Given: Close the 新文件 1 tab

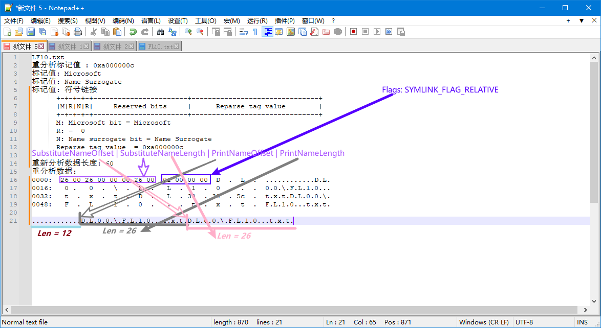Looking at the screenshot, I should pos(86,46).
